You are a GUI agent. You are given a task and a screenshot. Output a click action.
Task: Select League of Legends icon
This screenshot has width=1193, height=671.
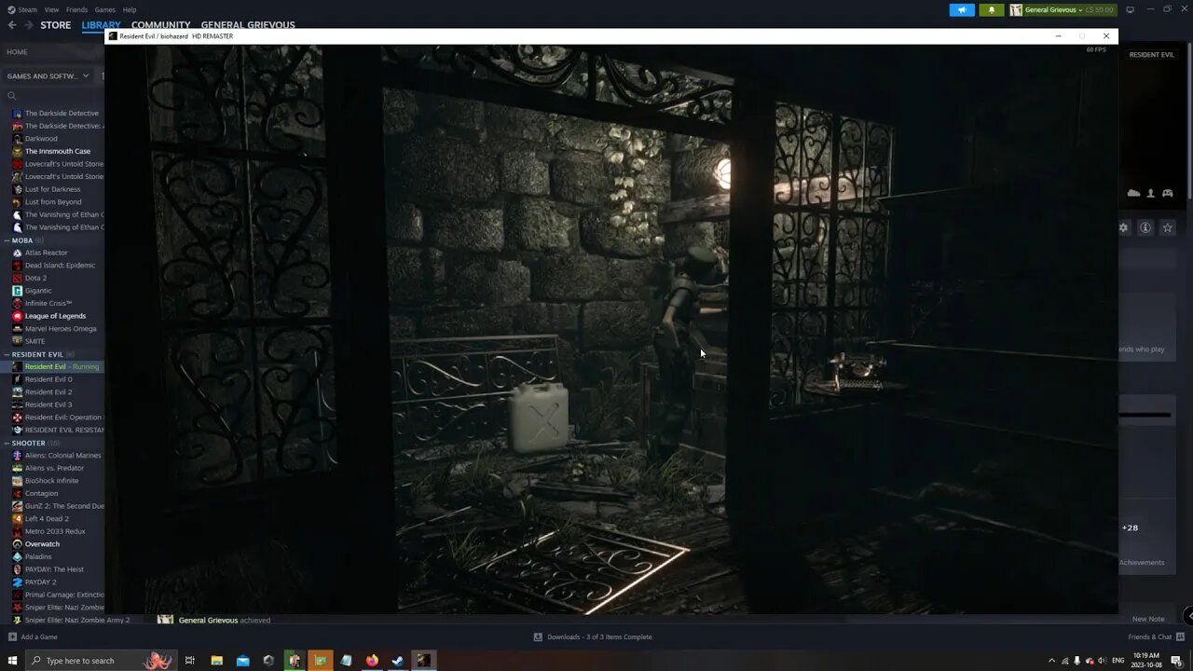tap(17, 316)
